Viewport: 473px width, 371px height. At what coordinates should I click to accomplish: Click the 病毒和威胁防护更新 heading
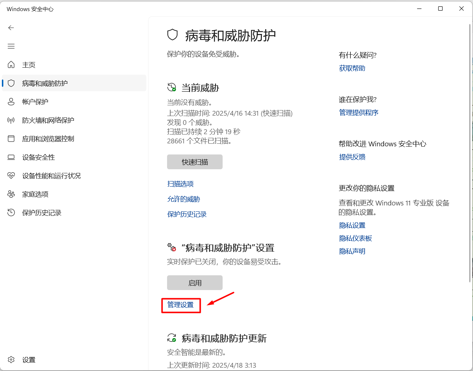(x=224, y=338)
